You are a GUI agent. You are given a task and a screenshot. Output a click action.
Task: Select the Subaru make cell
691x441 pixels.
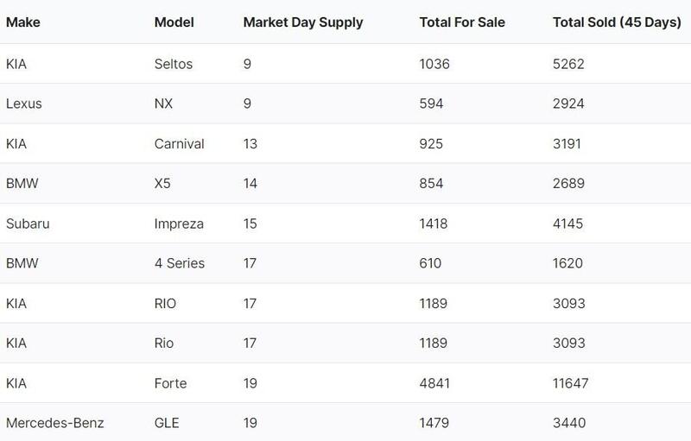coord(28,224)
